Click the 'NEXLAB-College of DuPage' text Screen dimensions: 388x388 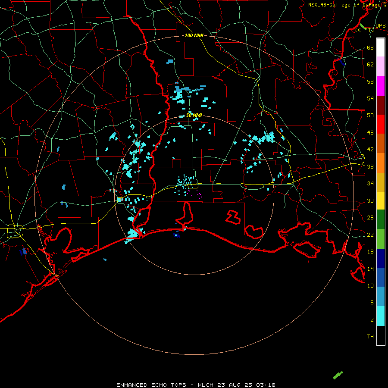pos(345,5)
